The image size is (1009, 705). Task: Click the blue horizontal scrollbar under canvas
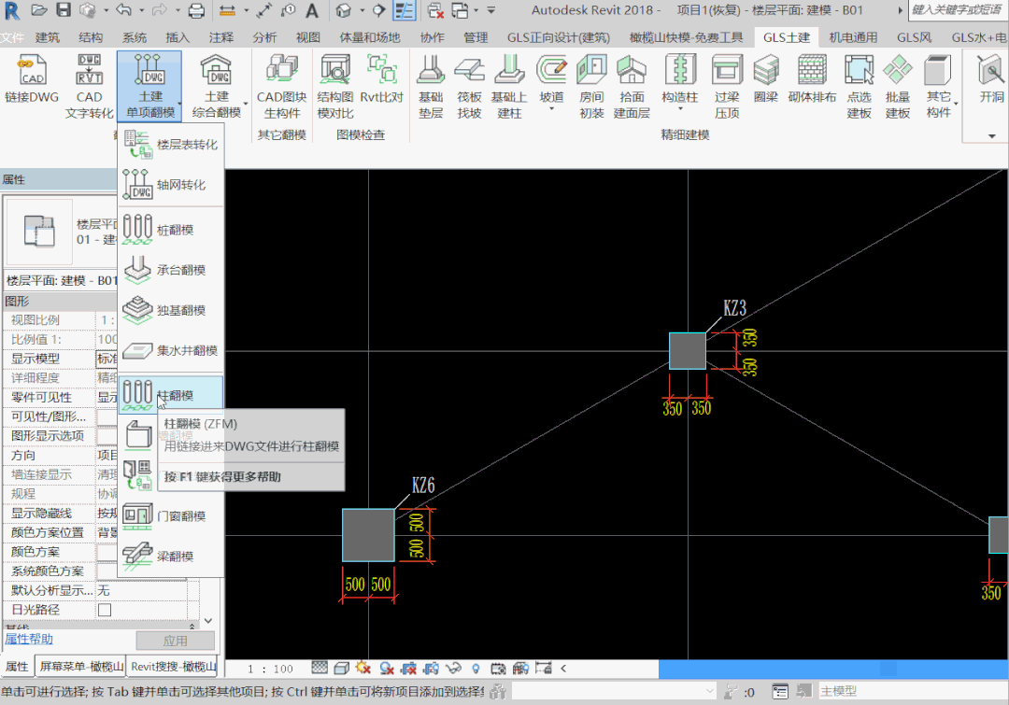tap(832, 669)
